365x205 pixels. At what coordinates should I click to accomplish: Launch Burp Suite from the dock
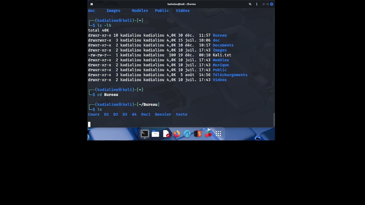198,134
